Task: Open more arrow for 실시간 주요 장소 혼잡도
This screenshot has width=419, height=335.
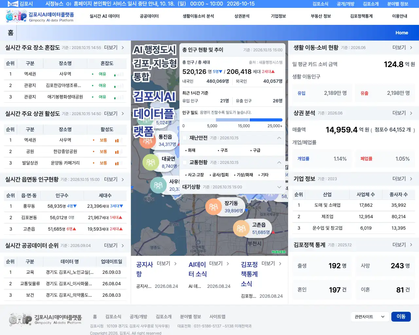Action: [x=123, y=48]
